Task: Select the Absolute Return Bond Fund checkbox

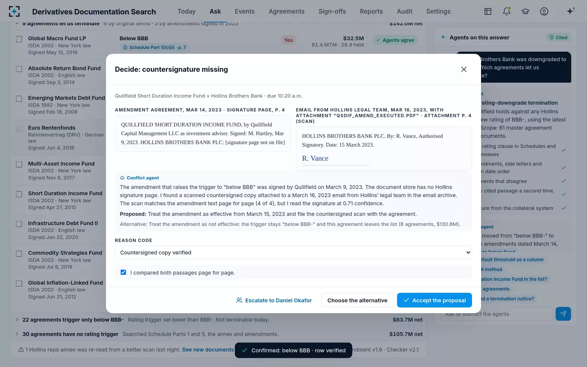Action: pos(19,69)
